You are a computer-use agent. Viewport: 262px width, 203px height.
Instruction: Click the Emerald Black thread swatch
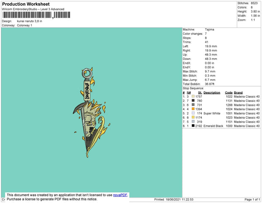[x=193, y=126]
